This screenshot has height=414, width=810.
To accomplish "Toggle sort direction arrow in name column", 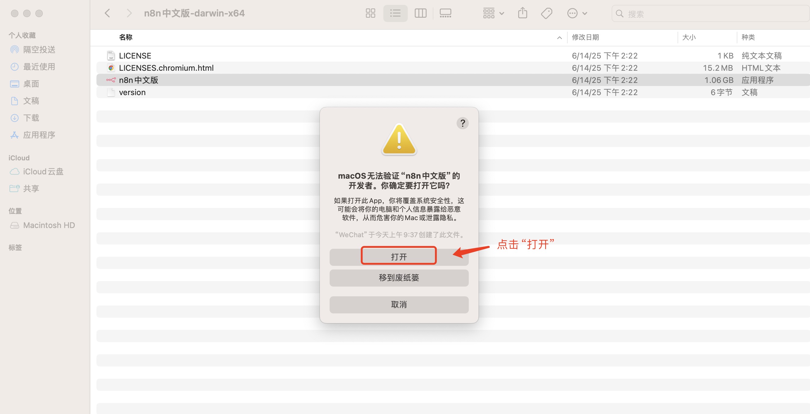I will pyautogui.click(x=559, y=38).
